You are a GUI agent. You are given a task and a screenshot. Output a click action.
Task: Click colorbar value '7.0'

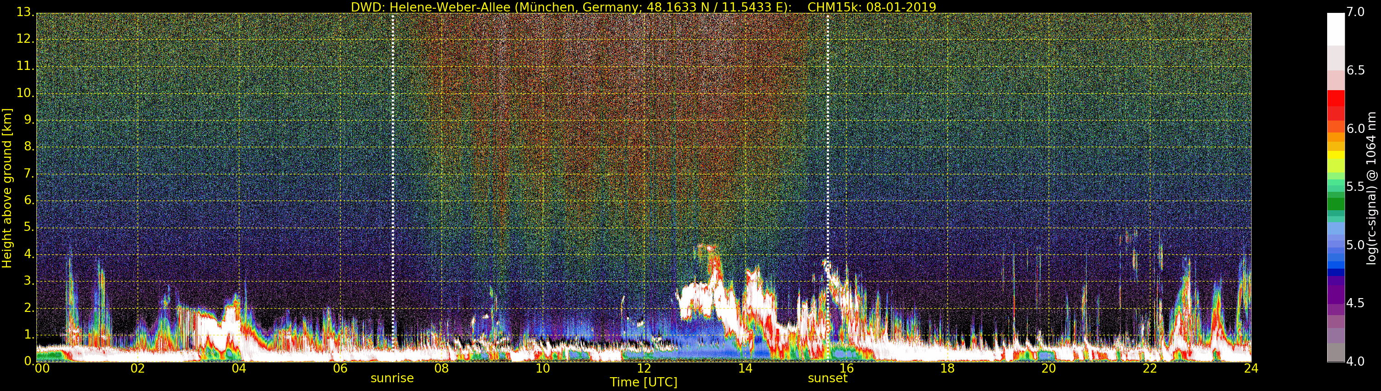pos(1356,12)
